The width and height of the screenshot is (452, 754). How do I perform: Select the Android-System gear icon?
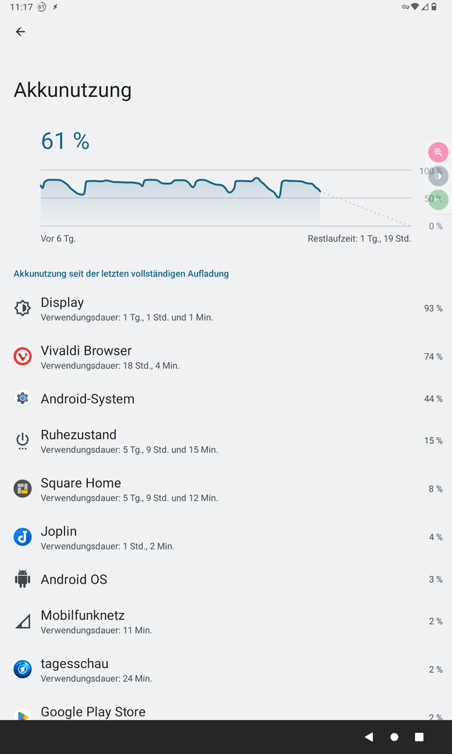pyautogui.click(x=22, y=399)
